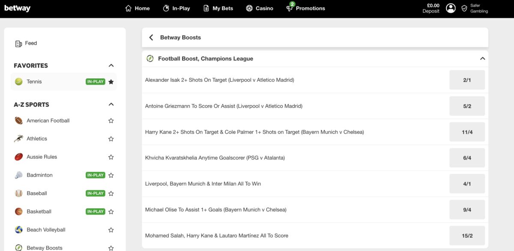Collapse the FAVORITES section
Screen dimensions: 514x251
[111, 65]
